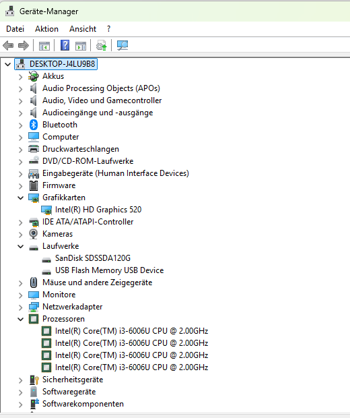Select the first Intel Core i3-6006U entry
This screenshot has width=350, height=418.
click(x=131, y=331)
